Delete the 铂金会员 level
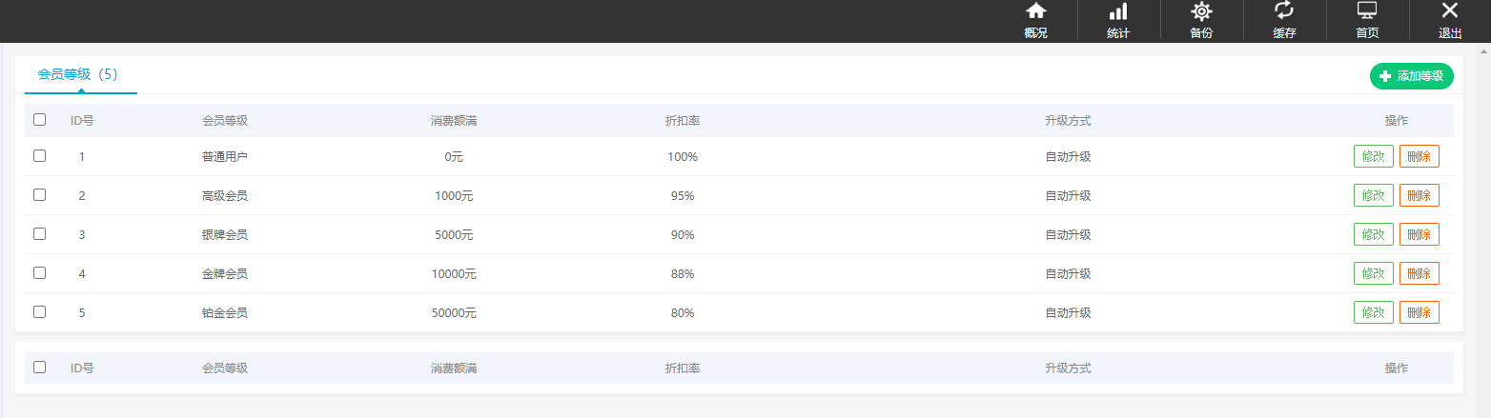Image resolution: width=1491 pixels, height=418 pixels. (1419, 312)
